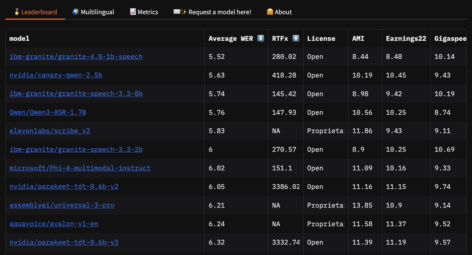Open ibm-granite/granite-speech-3.3-8b link

tap(76, 94)
